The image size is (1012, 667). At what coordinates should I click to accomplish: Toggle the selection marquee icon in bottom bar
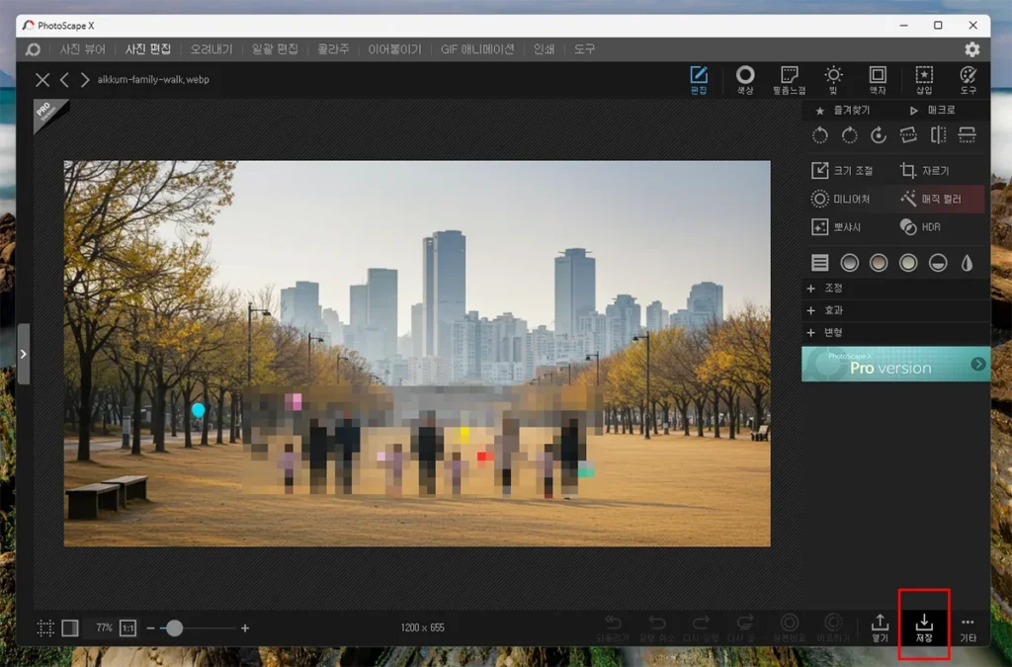click(x=45, y=627)
